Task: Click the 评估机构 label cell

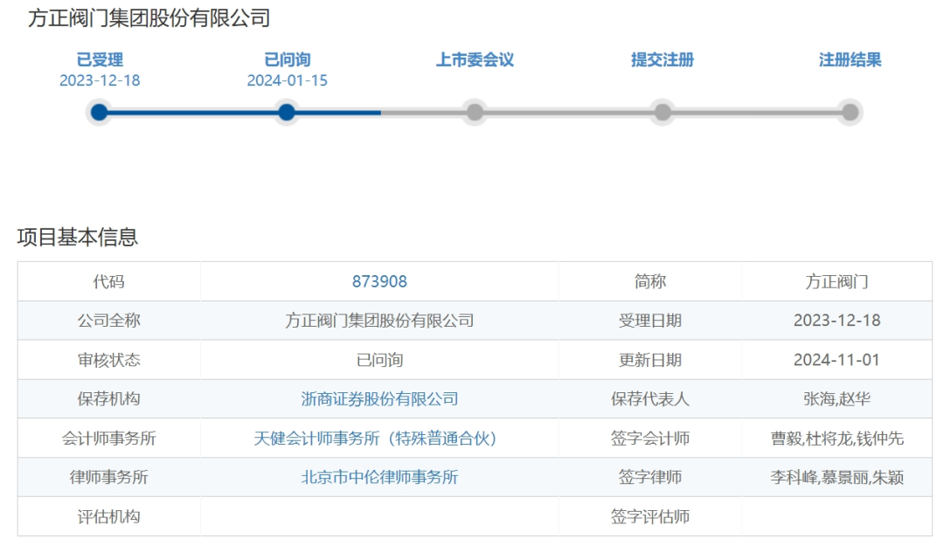Action: tap(109, 516)
